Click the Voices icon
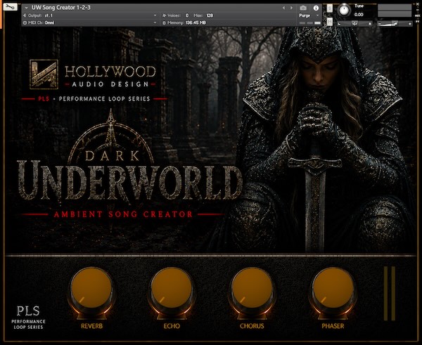 point(164,15)
